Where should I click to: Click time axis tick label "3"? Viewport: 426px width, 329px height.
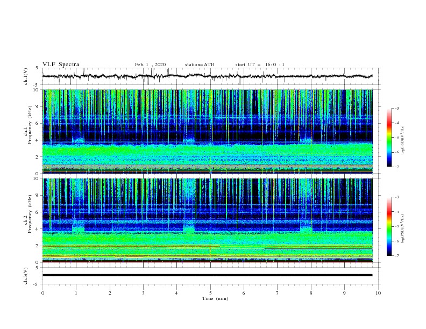click(143, 293)
